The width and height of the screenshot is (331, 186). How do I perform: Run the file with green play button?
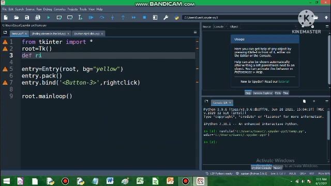(49, 18)
